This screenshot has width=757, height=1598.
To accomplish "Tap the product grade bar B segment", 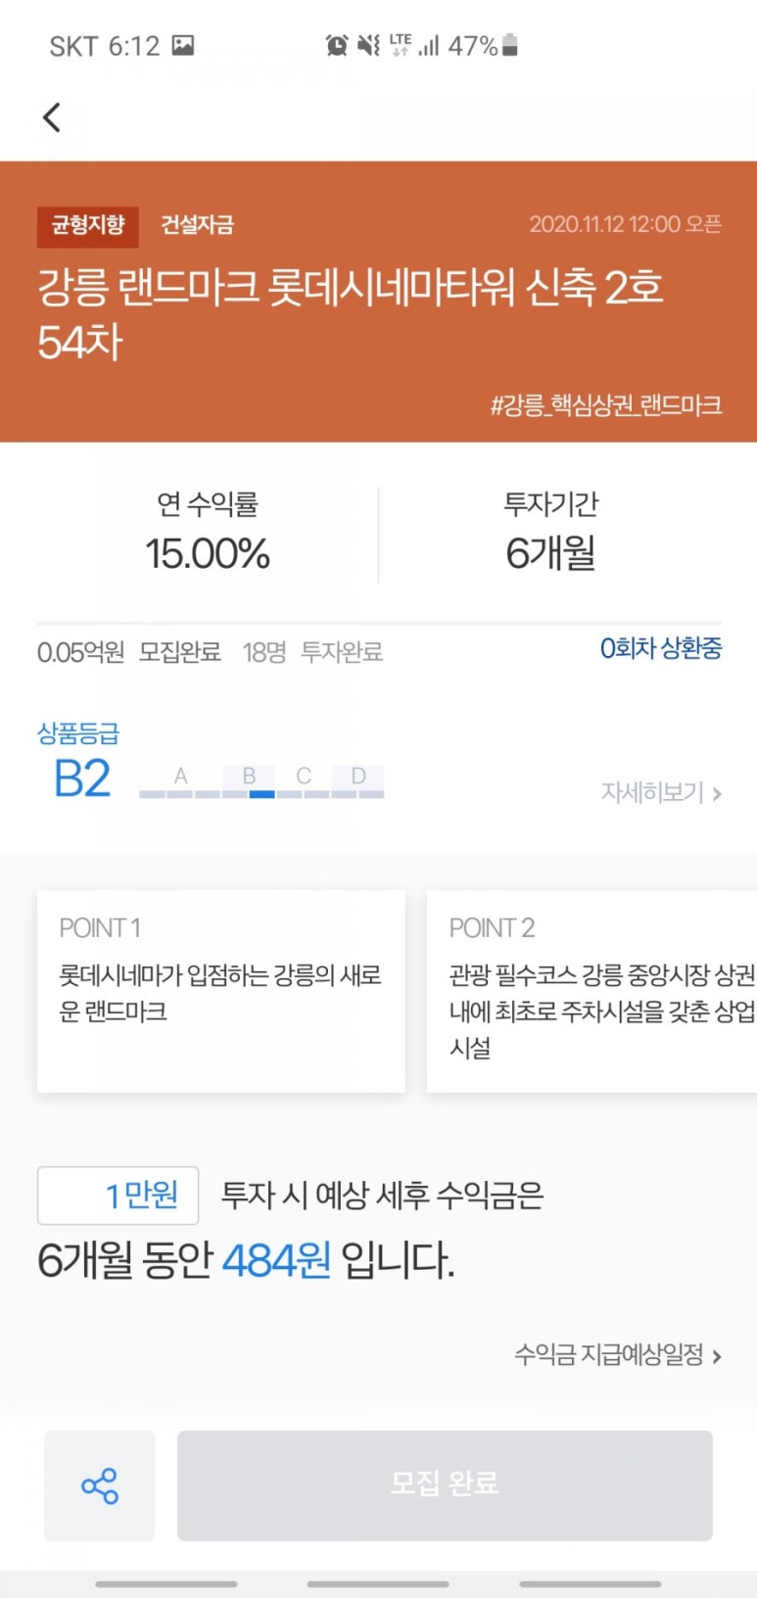I will [249, 782].
